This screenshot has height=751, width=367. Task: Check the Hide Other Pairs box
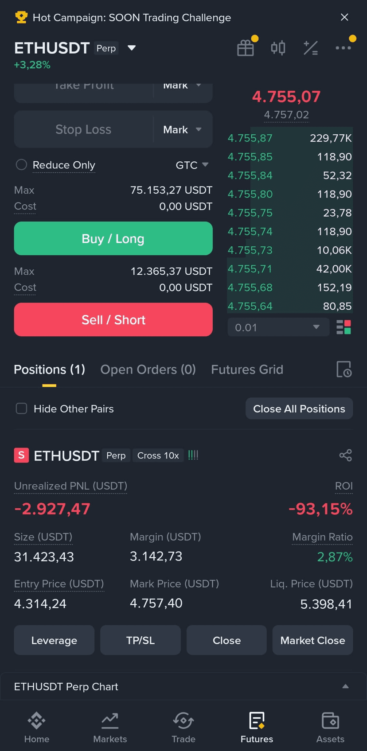pyautogui.click(x=21, y=409)
